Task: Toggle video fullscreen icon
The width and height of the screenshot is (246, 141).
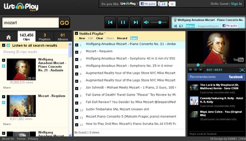Action: pos(242,70)
